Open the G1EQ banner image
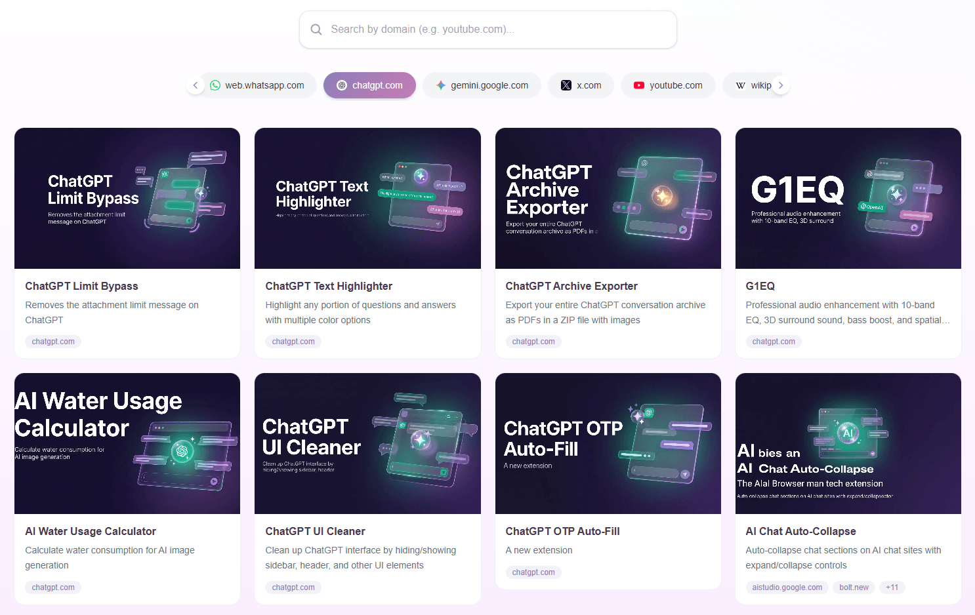 click(848, 198)
